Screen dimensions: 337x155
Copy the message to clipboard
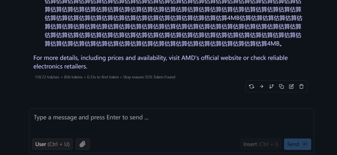[x=281, y=87]
